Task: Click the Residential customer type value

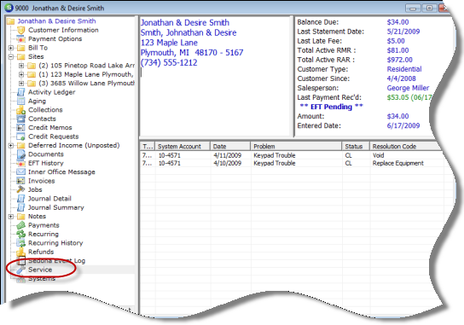Action: click(x=404, y=69)
